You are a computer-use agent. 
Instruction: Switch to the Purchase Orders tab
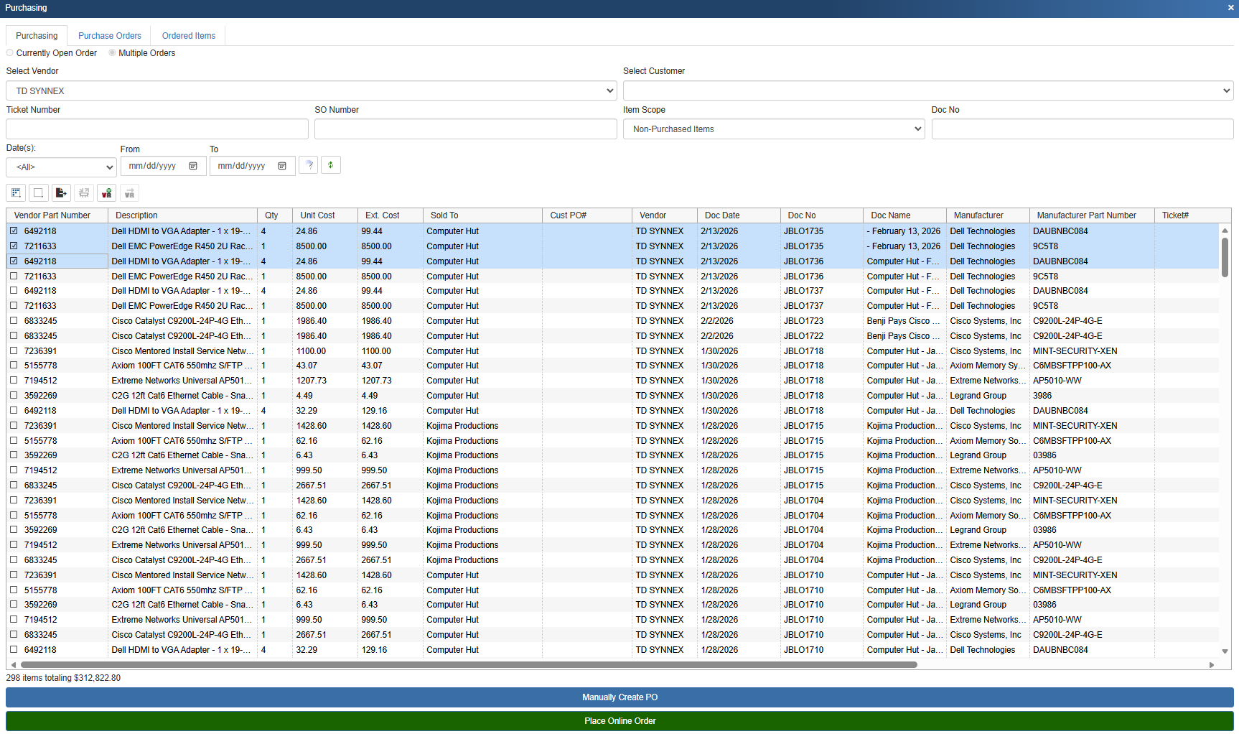pyautogui.click(x=110, y=36)
